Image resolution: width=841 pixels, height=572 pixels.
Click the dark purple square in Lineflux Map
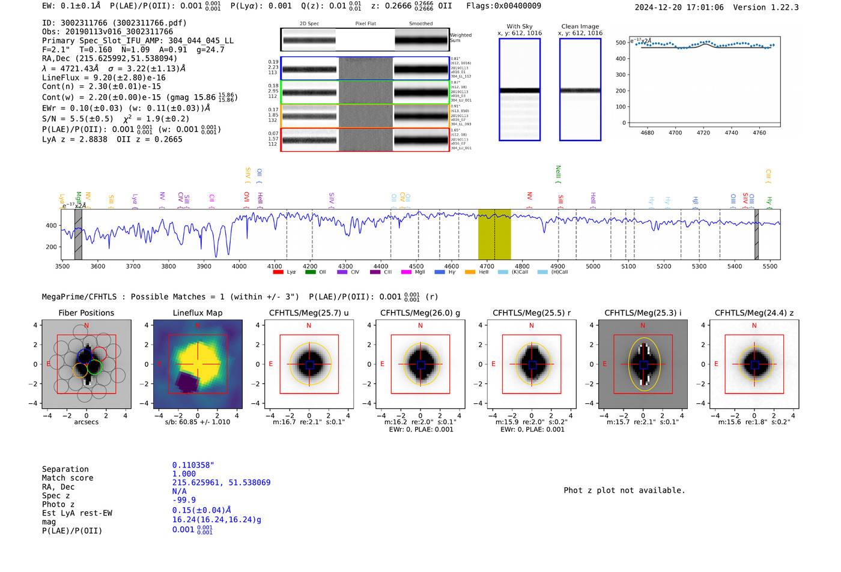pos(188,382)
